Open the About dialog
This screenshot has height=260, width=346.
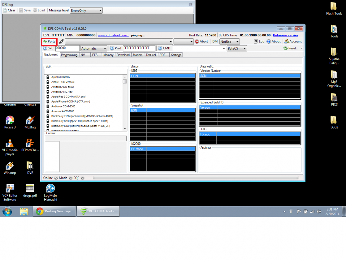274,42
